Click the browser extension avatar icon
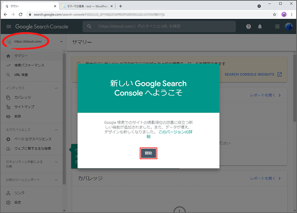Viewport: 297px width, 213px height. click(284, 14)
